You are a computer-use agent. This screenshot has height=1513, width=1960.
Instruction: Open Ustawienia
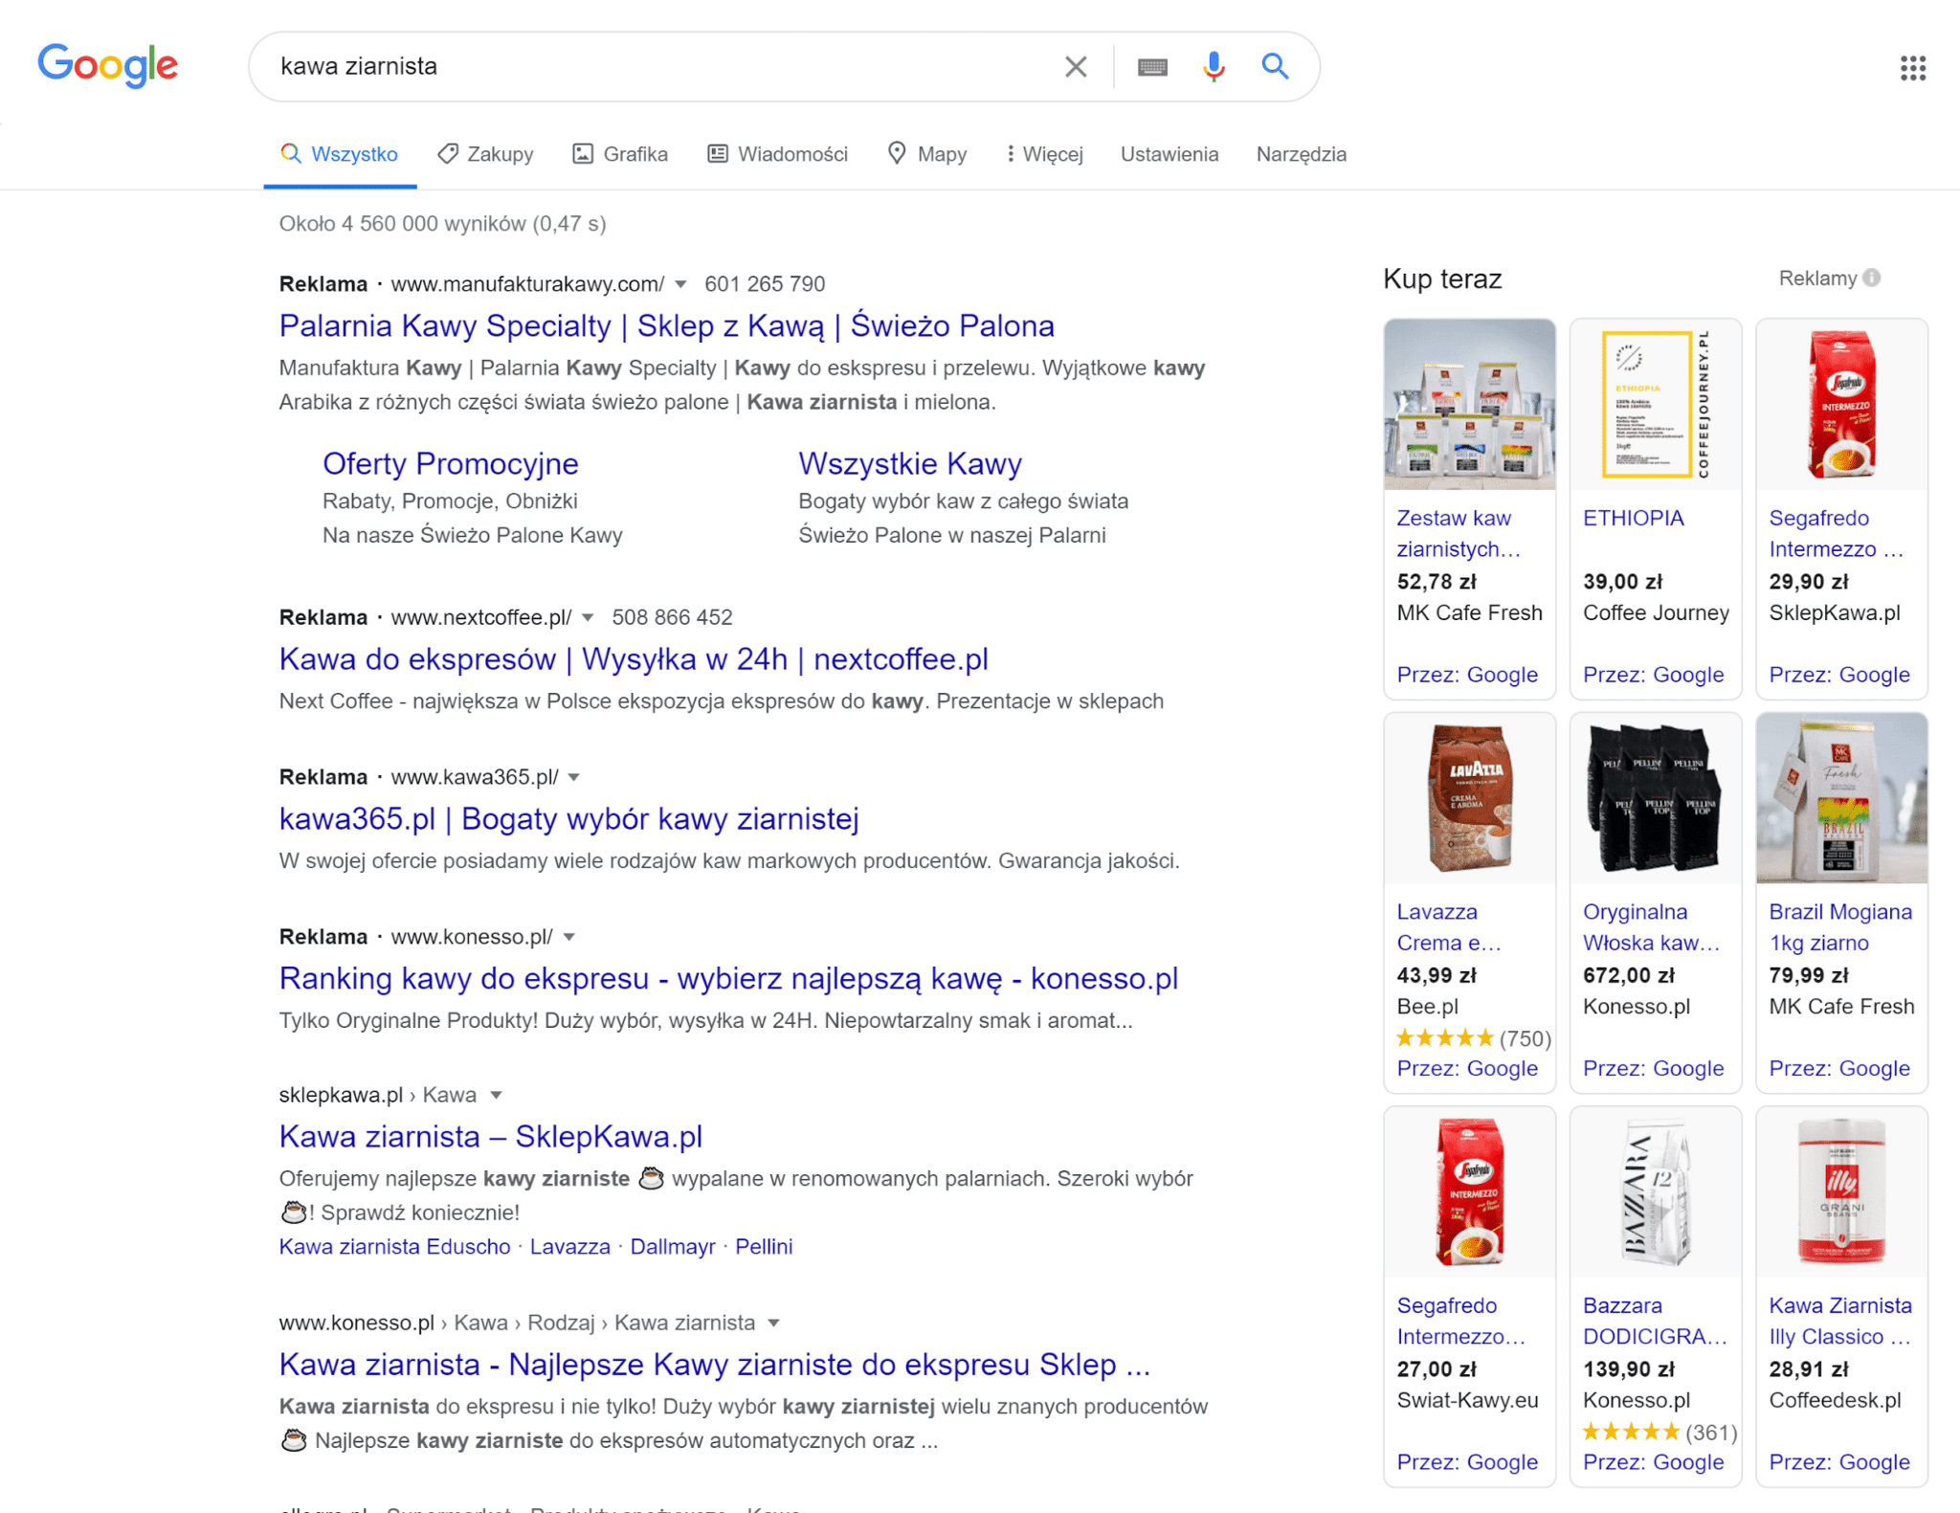point(1169,154)
